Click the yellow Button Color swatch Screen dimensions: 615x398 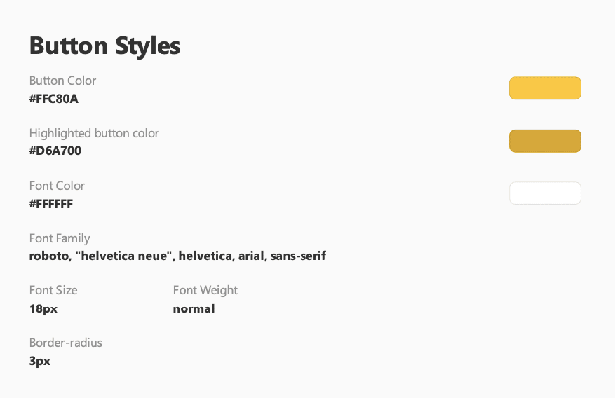coord(545,88)
